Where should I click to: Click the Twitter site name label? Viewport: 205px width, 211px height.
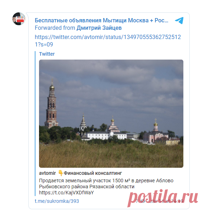(x=47, y=54)
